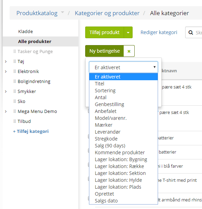The image size is (202, 209).
Task: Expand the Mega Menu Demo category
Action: (6, 112)
